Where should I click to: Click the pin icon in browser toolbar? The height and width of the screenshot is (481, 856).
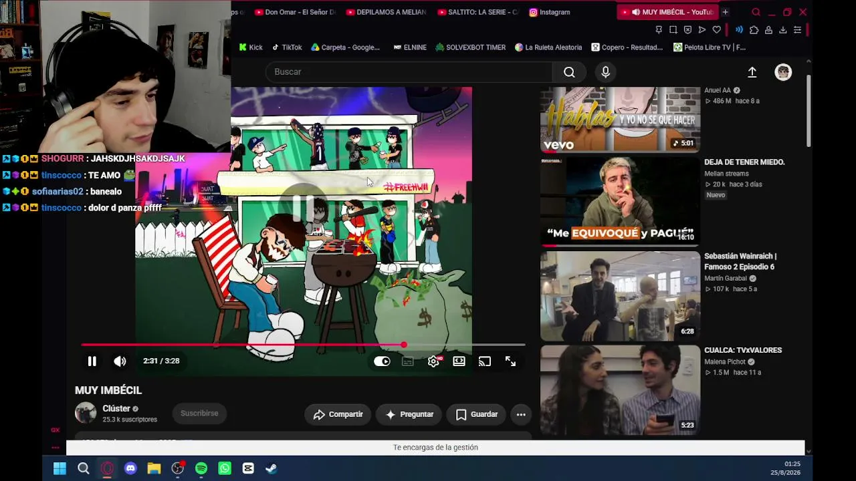(659, 30)
